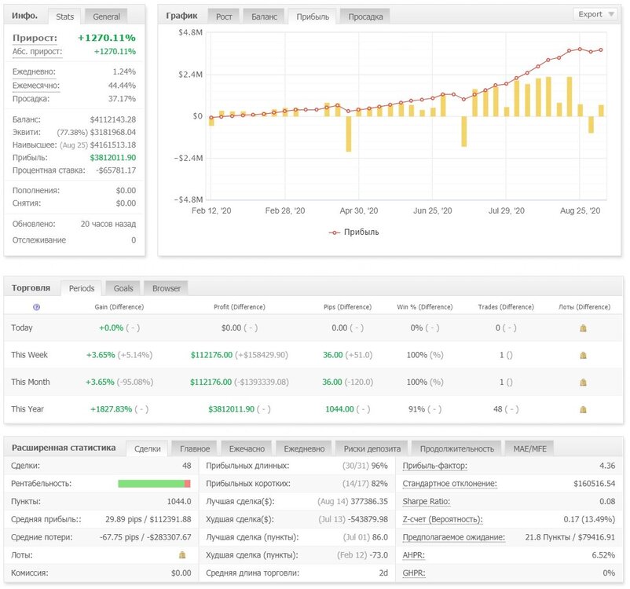Click the Sharpe Ratio label
The width and height of the screenshot is (630, 589).
tap(427, 501)
